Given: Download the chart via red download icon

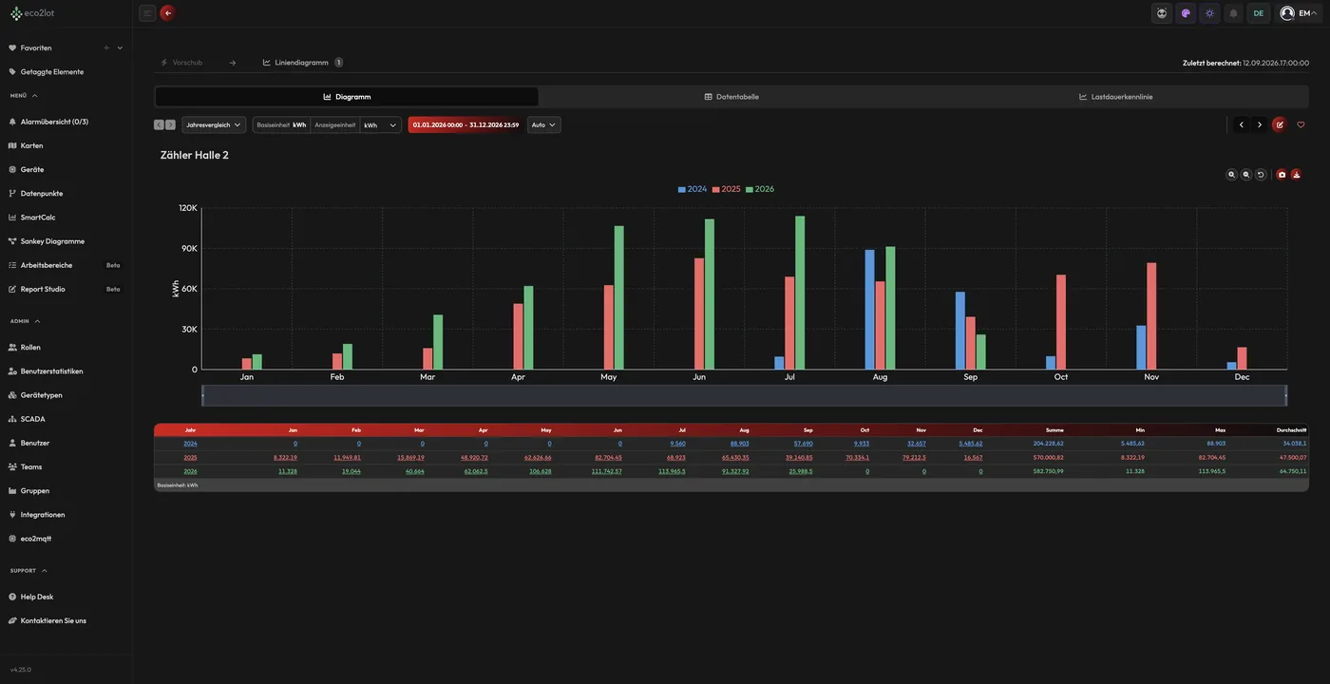Looking at the screenshot, I should [1296, 175].
